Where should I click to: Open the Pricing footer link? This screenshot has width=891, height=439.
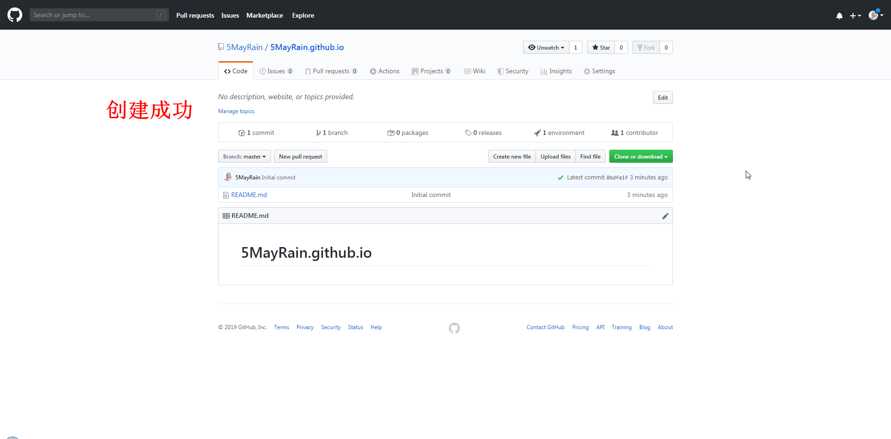(580, 327)
